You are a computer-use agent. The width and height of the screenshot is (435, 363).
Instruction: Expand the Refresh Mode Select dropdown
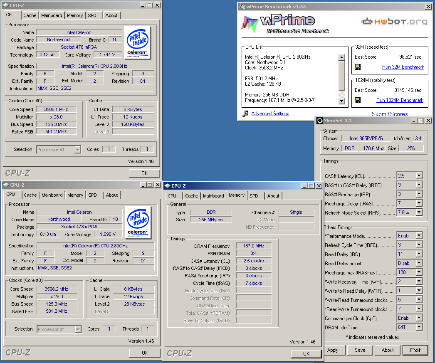[x=419, y=212]
